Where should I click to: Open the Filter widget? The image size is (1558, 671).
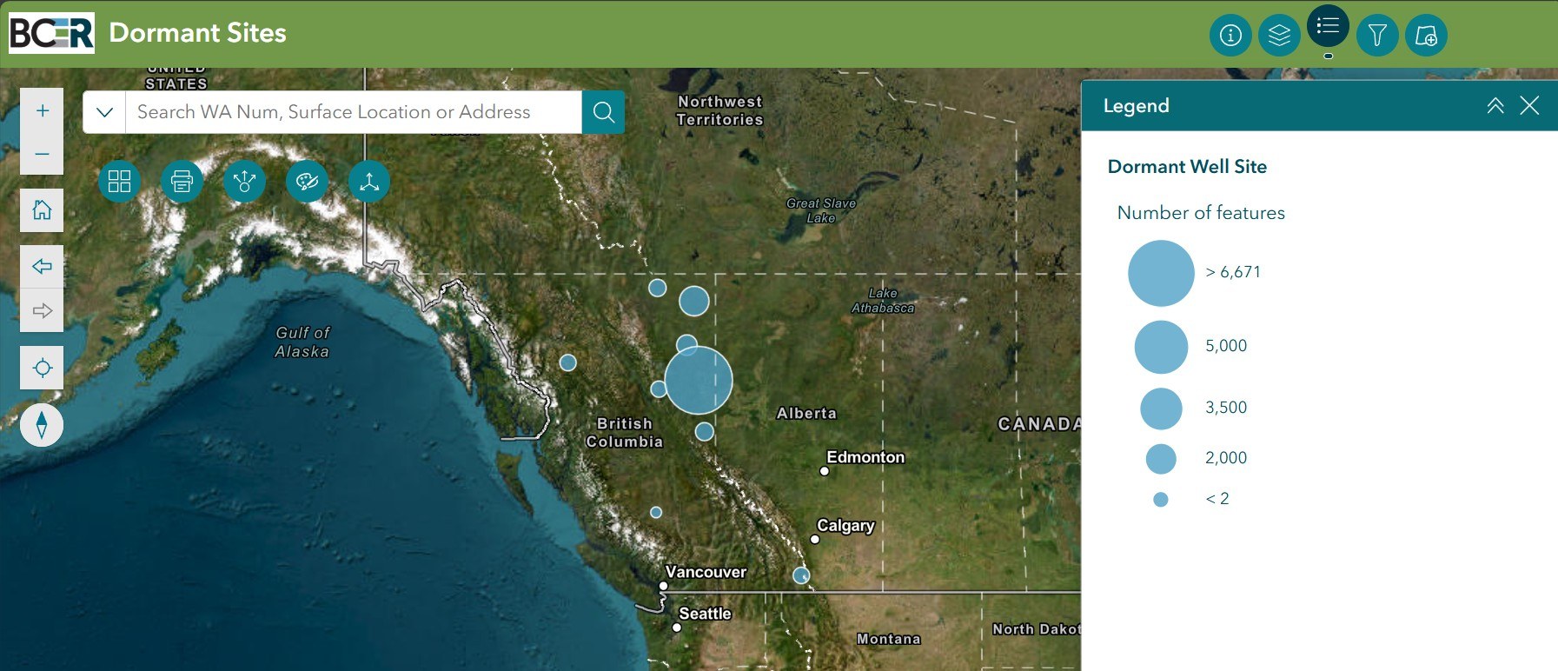1377,36
